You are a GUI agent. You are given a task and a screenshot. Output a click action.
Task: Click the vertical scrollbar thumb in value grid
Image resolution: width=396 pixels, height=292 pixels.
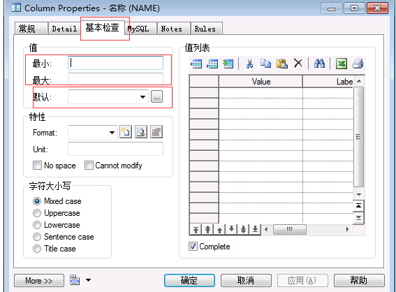tap(358, 137)
